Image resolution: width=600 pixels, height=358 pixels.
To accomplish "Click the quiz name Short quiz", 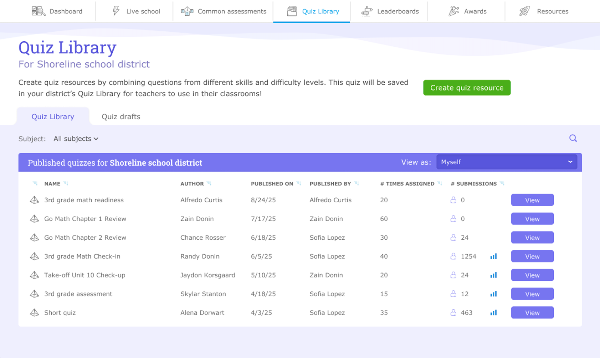I will tap(60, 312).
